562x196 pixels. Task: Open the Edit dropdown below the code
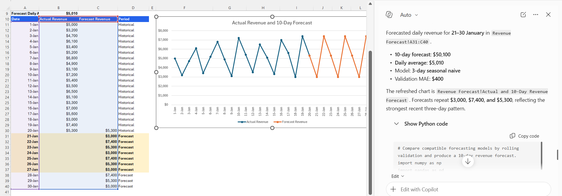(398, 176)
